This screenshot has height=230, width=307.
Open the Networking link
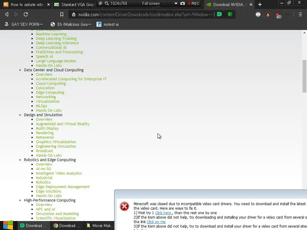point(46,97)
